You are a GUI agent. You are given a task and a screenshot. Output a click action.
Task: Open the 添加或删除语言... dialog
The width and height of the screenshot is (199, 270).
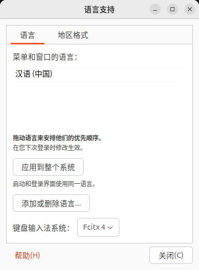(52, 203)
